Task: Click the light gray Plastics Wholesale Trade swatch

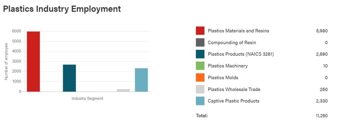Action: coord(200,89)
